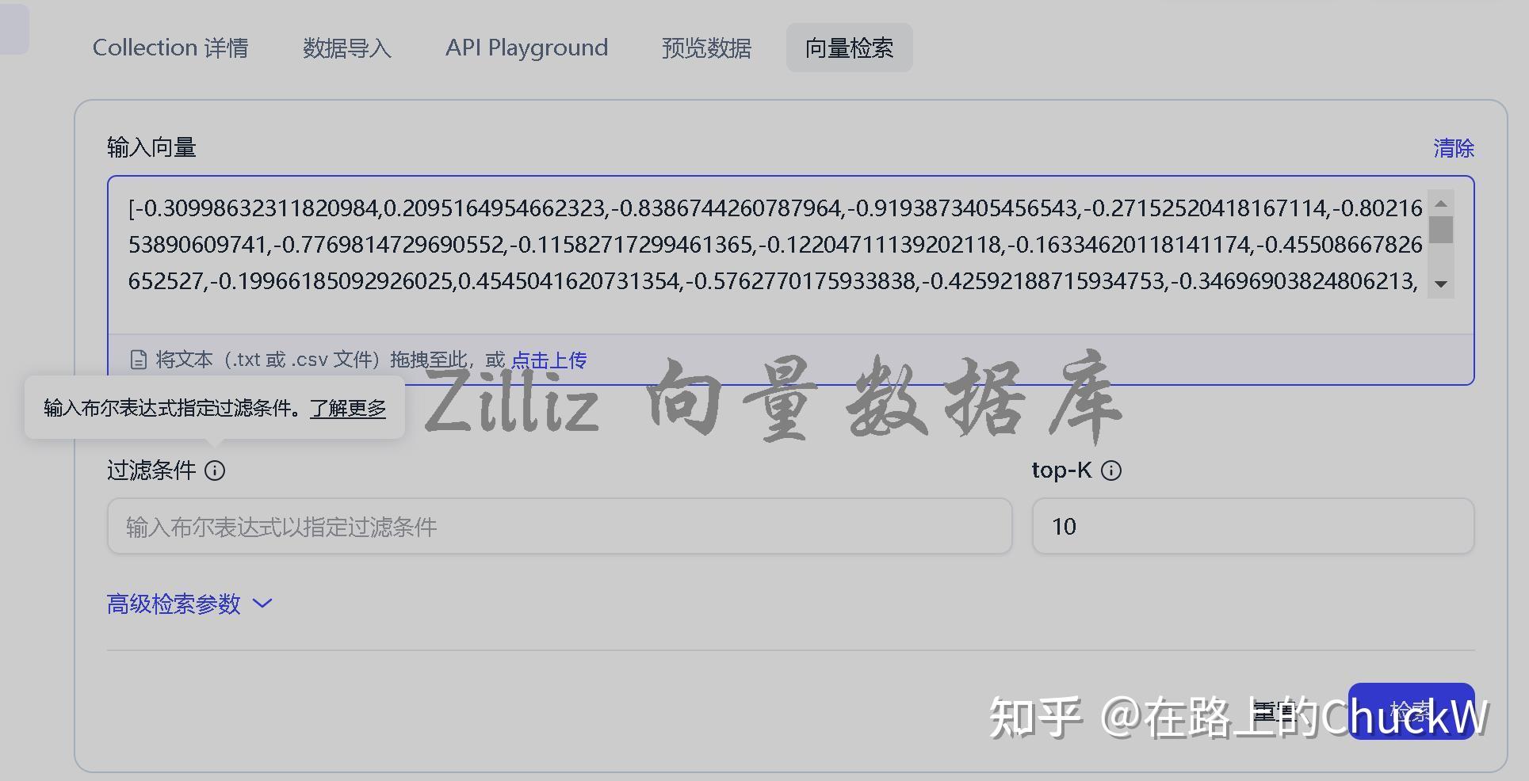Select the 向量检索 tab
This screenshot has height=781, width=1529.
pyautogui.click(x=849, y=48)
